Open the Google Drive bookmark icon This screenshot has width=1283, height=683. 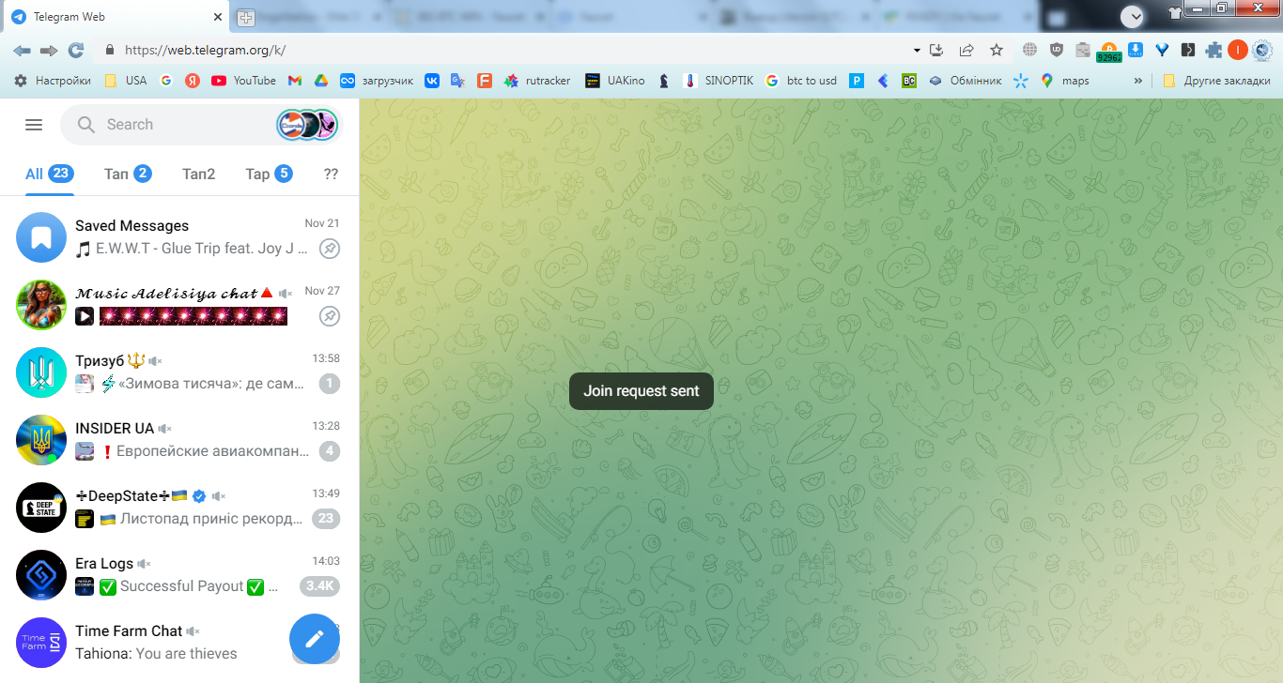[321, 81]
